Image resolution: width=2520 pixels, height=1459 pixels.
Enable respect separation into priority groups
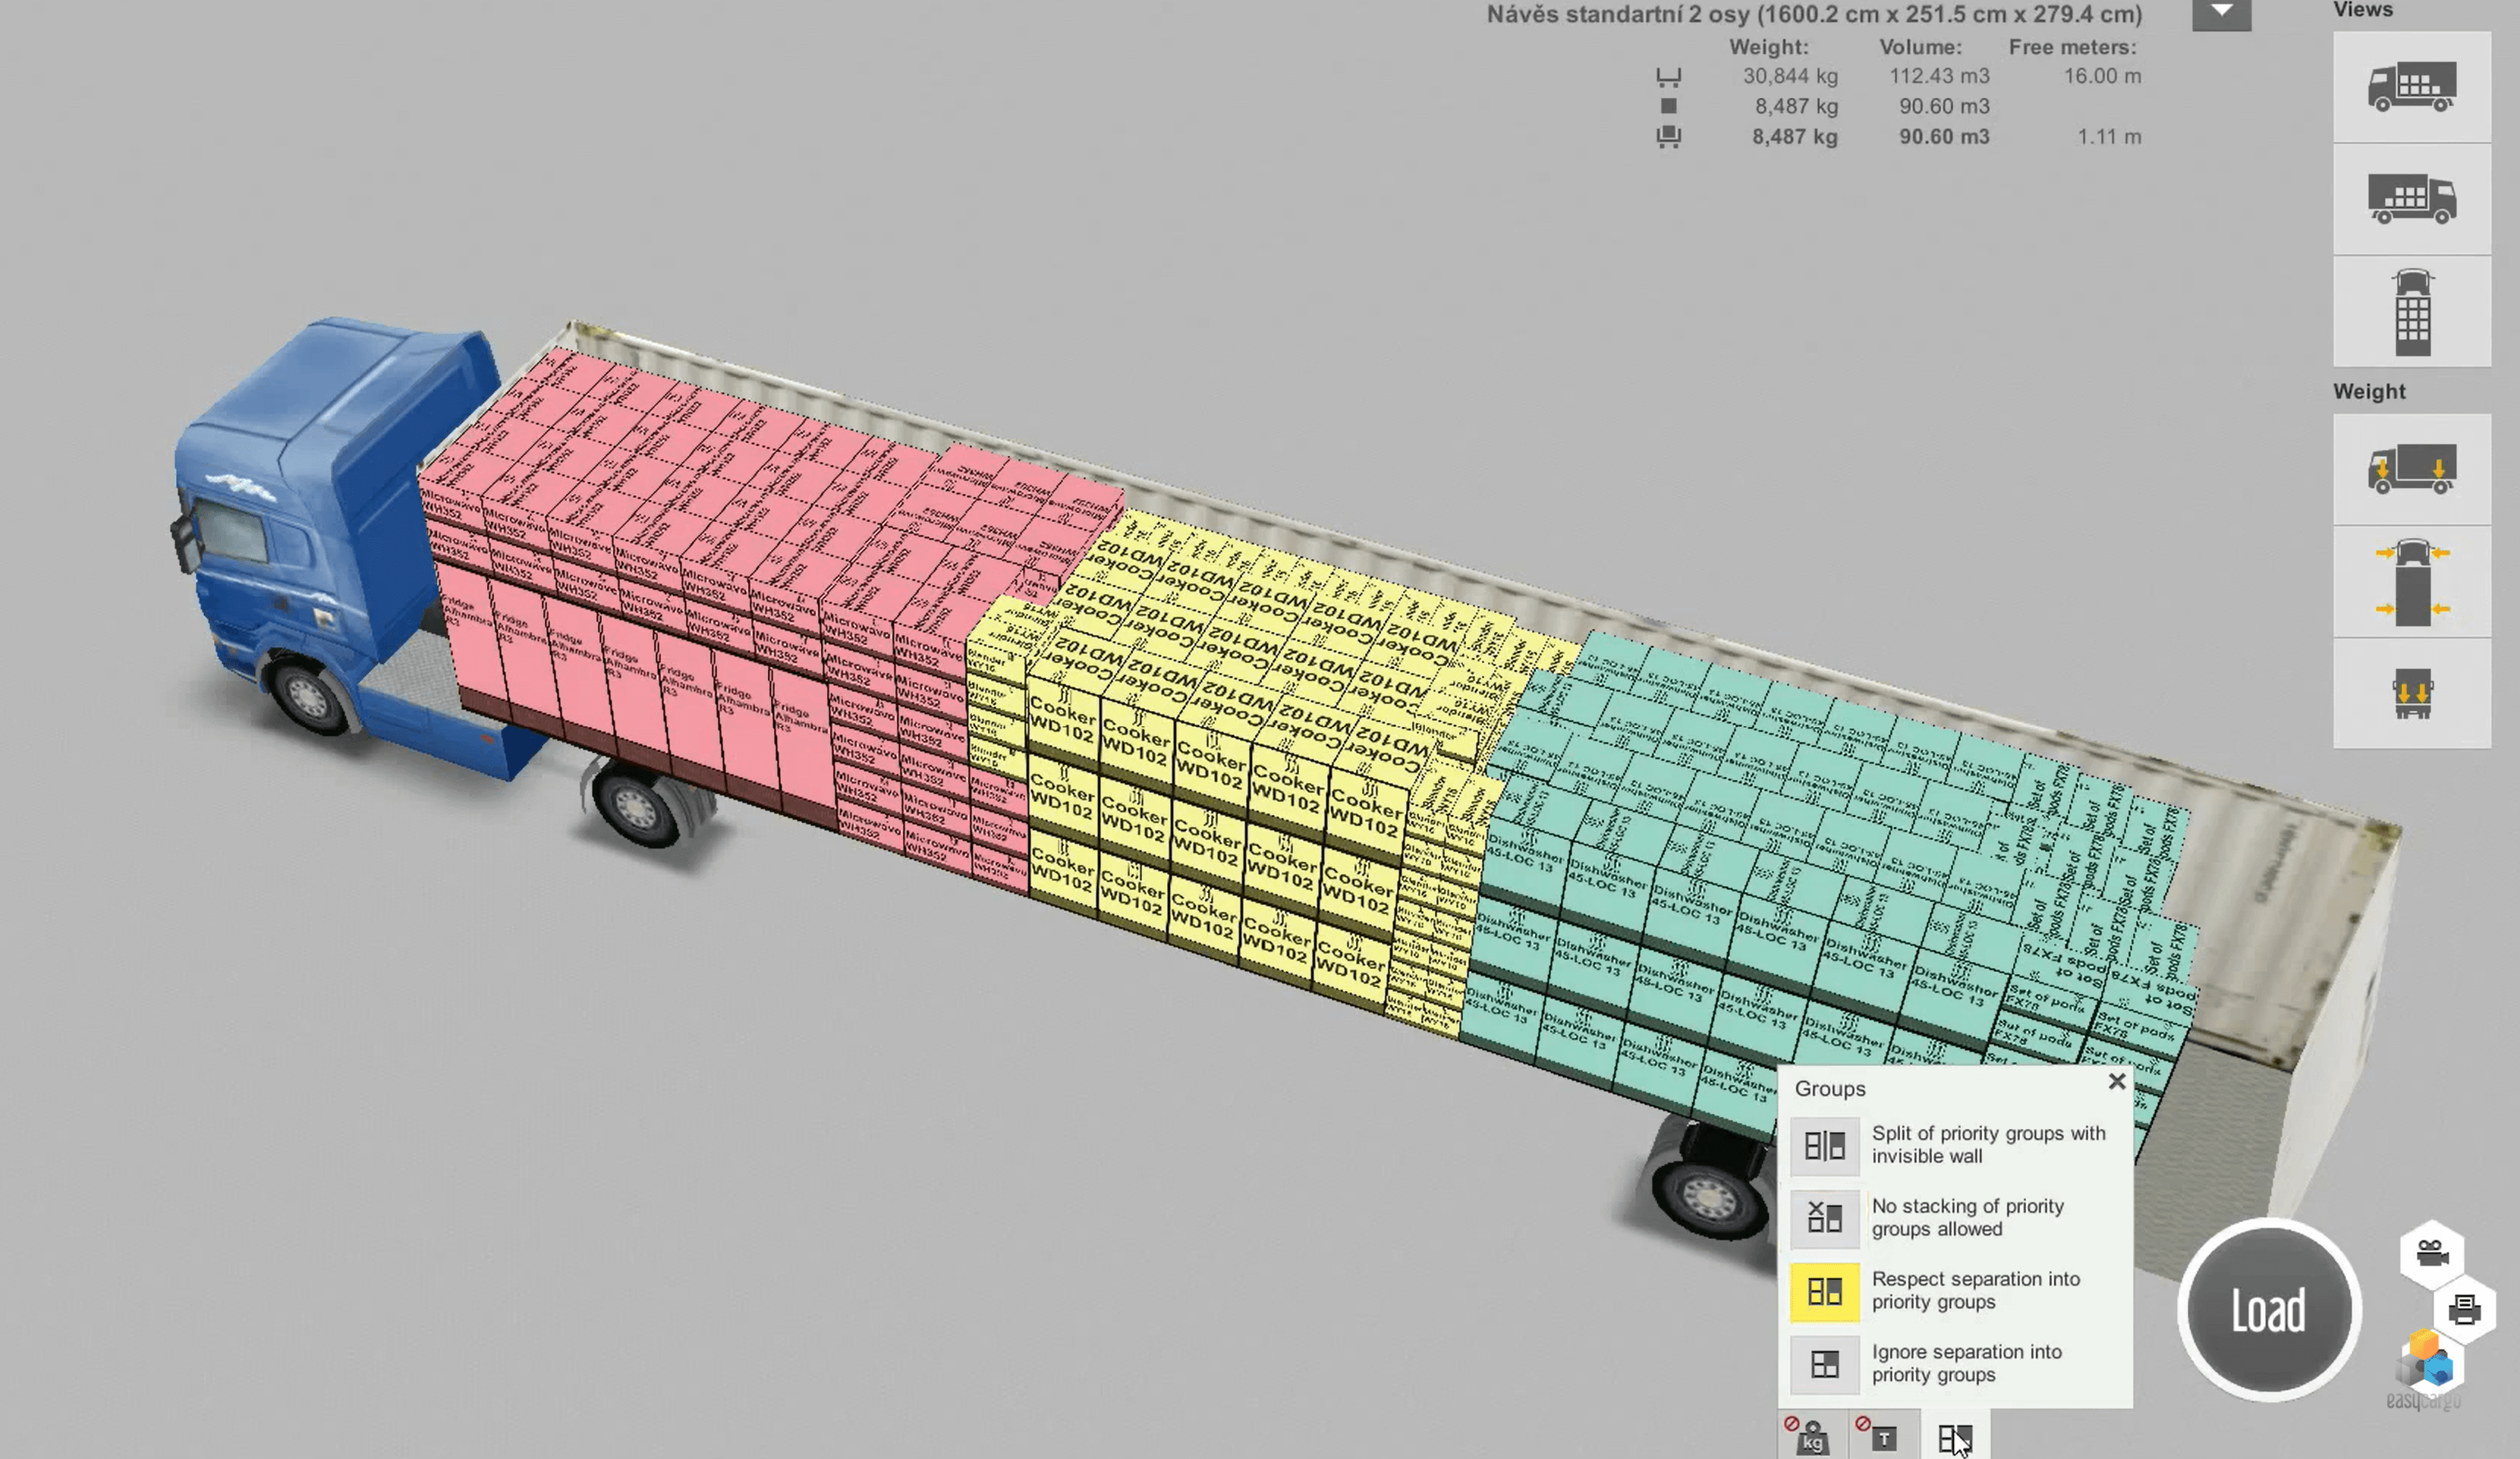(x=1823, y=1289)
